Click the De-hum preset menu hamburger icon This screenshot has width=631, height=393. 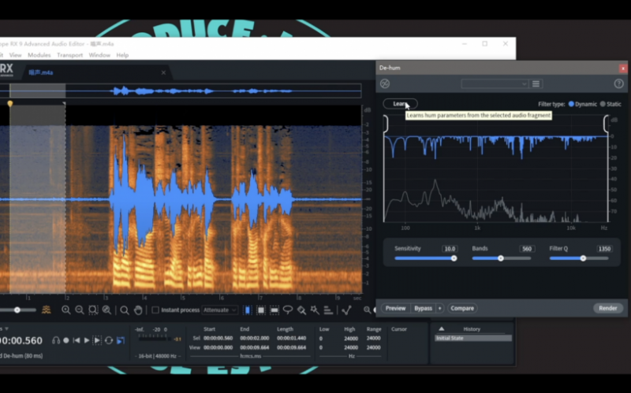[x=536, y=83]
